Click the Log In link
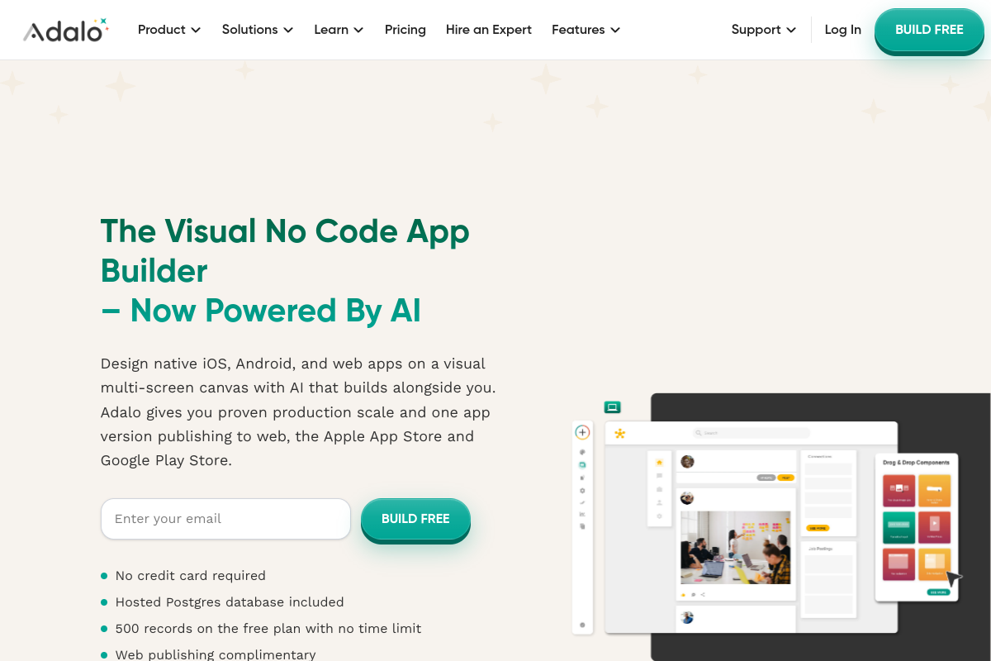Image resolution: width=991 pixels, height=661 pixels. tap(843, 30)
